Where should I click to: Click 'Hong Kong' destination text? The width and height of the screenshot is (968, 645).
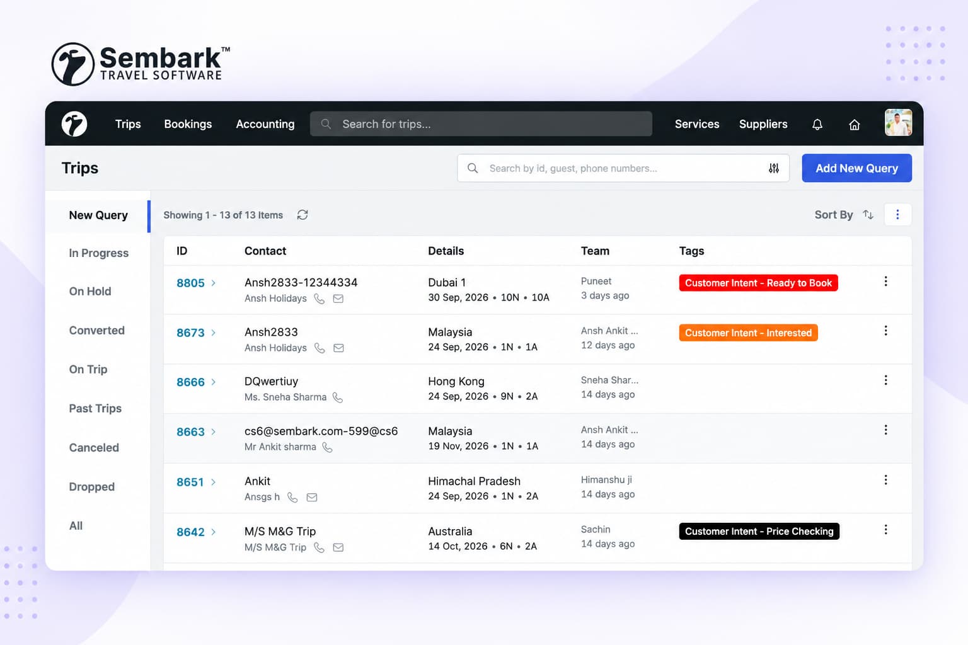(x=456, y=381)
